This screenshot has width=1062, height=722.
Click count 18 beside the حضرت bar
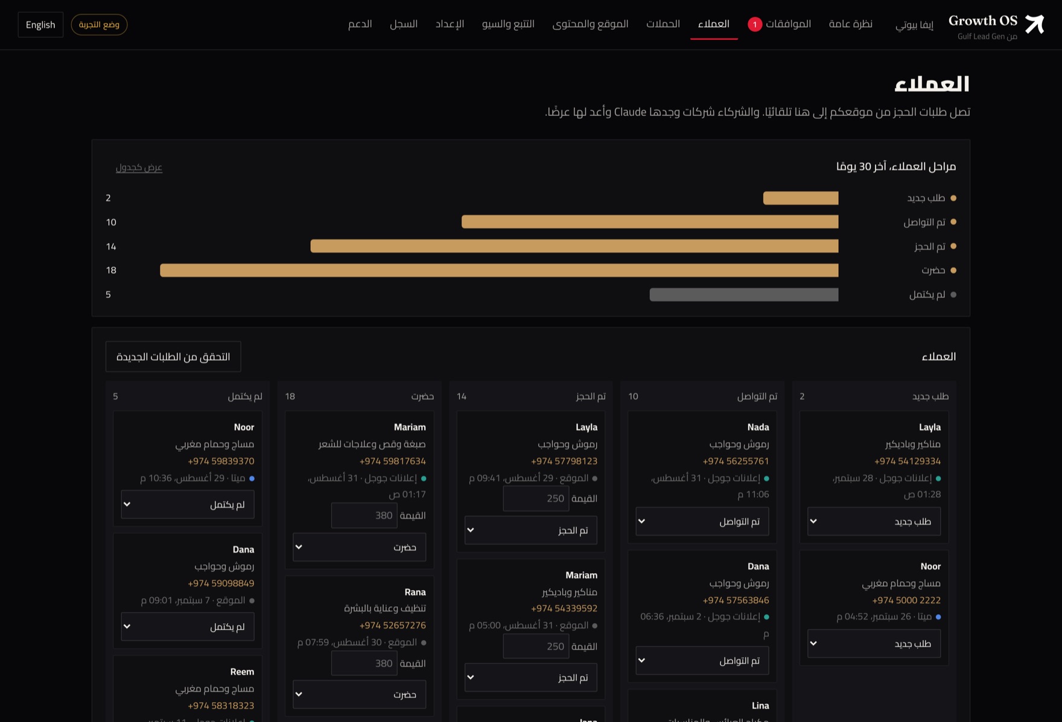[111, 270]
